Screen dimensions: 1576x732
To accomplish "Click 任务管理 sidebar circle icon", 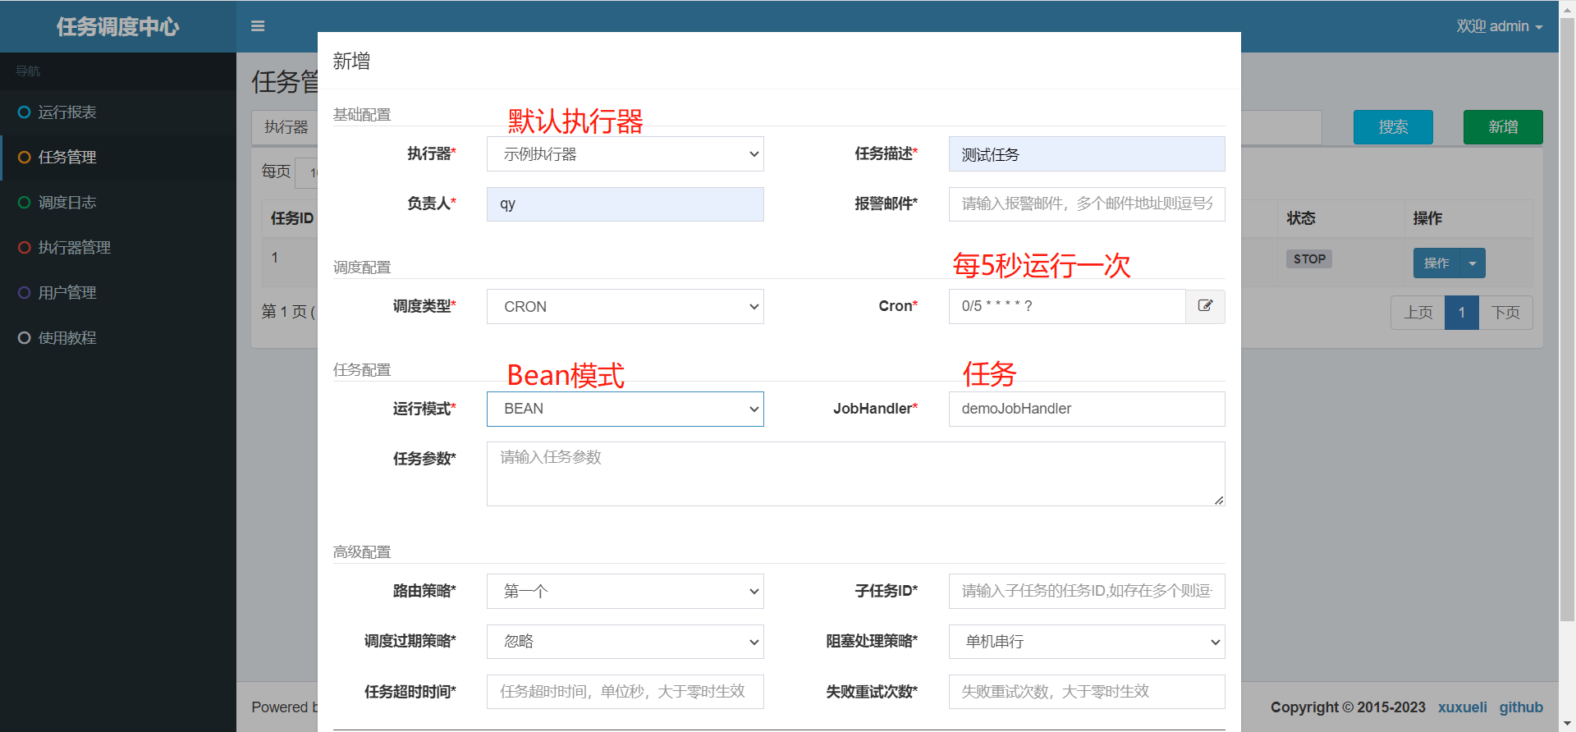I will (25, 158).
